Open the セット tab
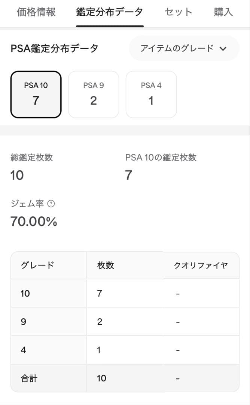Image resolution: width=250 pixels, height=405 pixels. 178,12
